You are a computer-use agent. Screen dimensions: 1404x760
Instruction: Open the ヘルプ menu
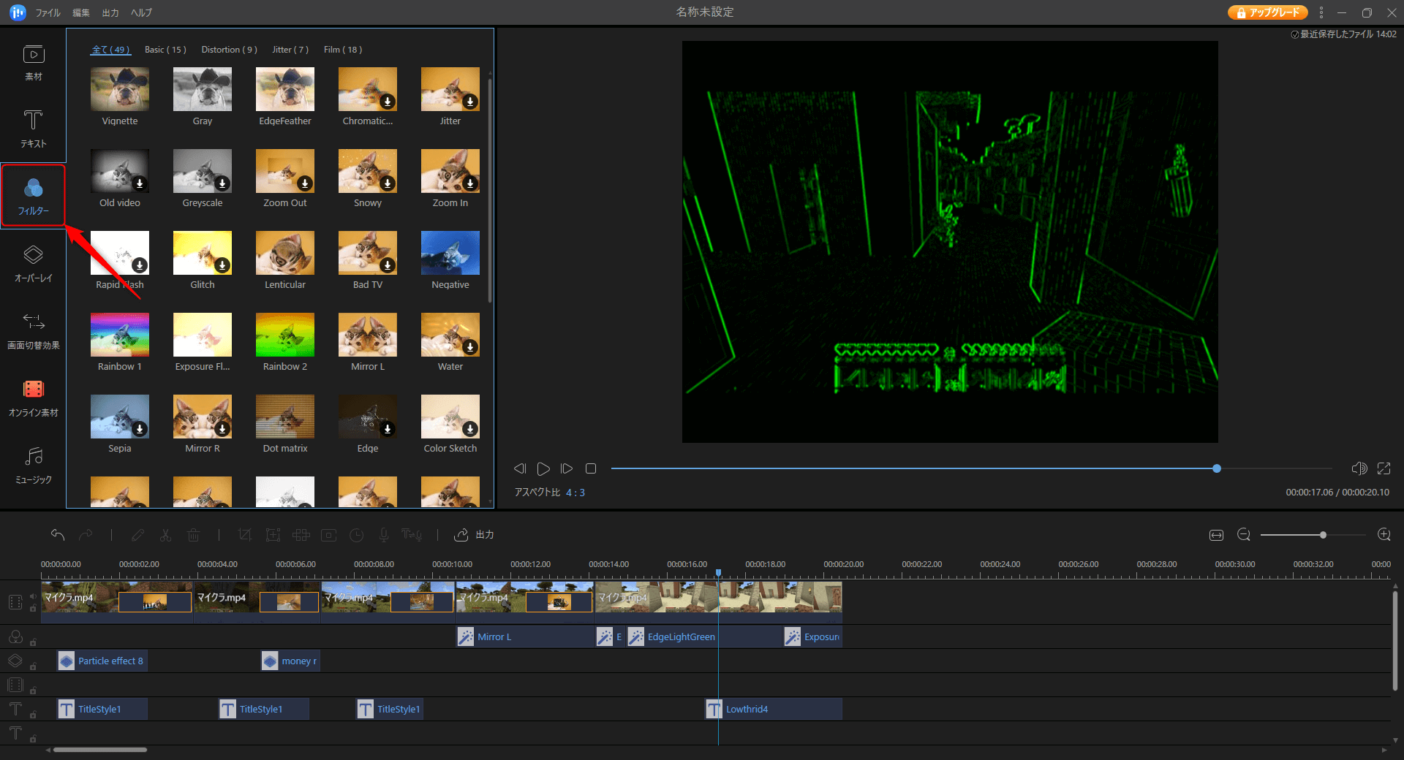(141, 12)
